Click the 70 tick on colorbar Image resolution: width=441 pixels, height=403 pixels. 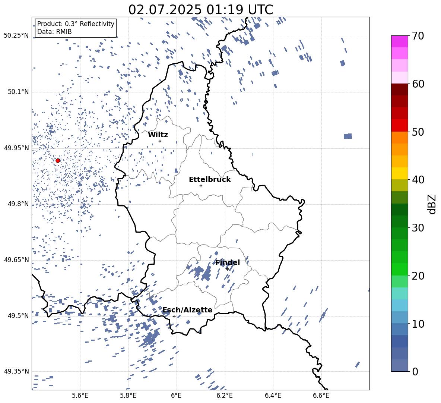418,36
